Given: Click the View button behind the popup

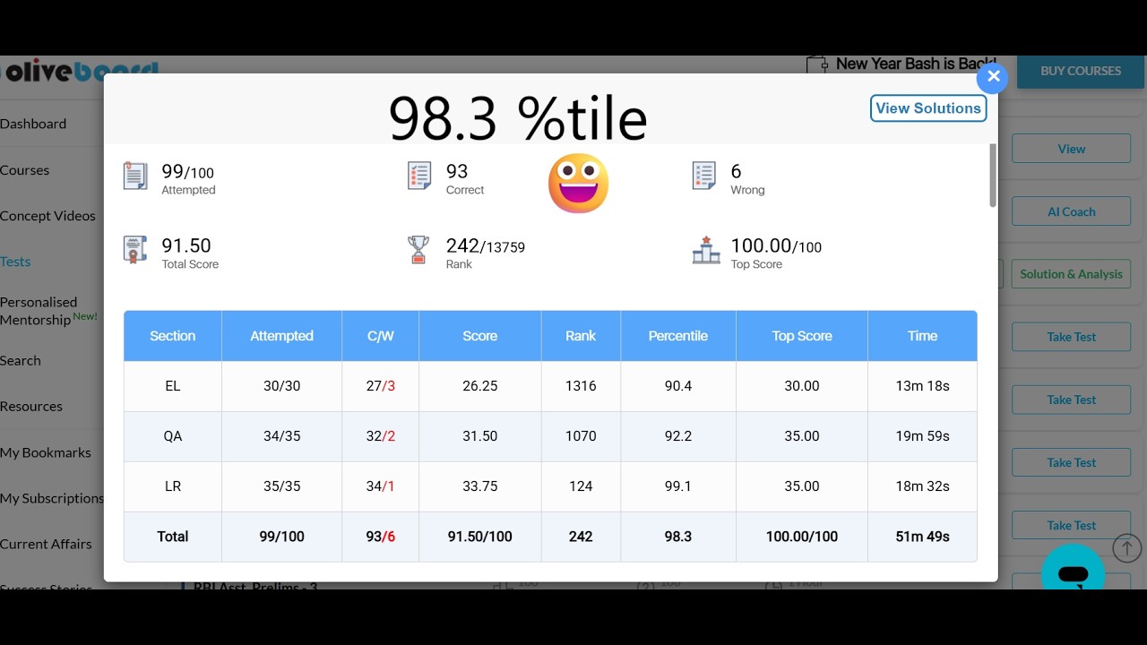Looking at the screenshot, I should pyautogui.click(x=1071, y=149).
